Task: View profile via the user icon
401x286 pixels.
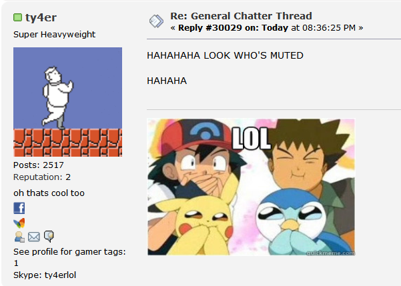Action: (19, 237)
